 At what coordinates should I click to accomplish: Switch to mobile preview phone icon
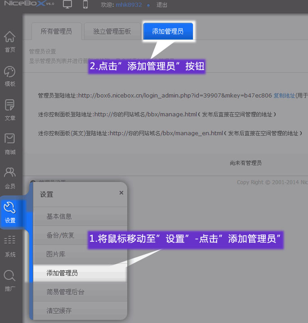tap(85, 5)
